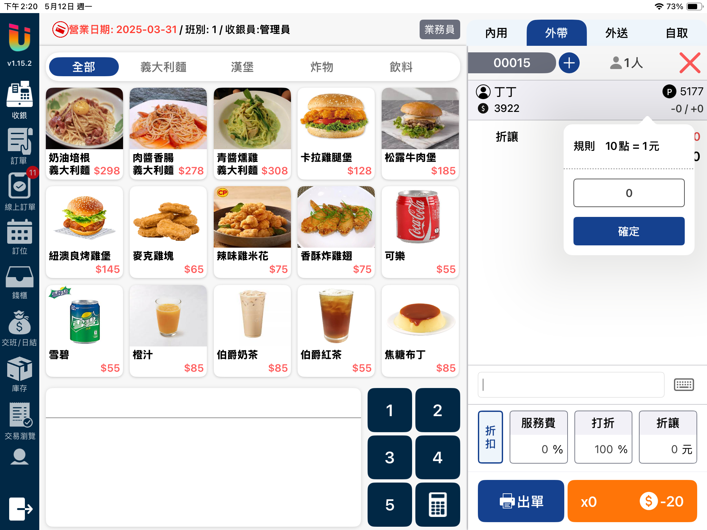707x530 pixels.
Task: Click the 出單 print order button
Action: 521,501
